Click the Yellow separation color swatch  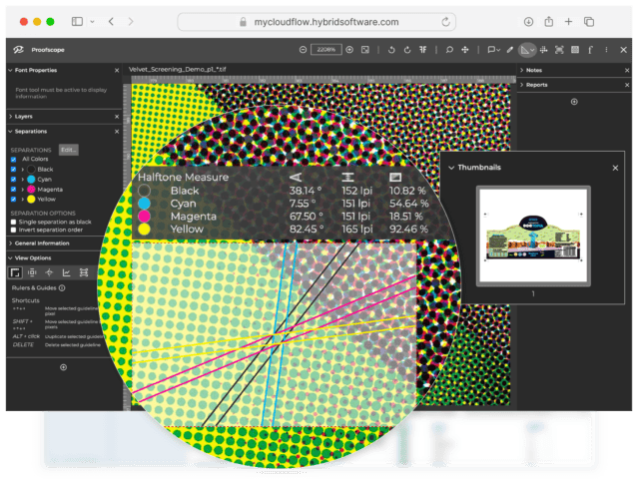coord(31,199)
